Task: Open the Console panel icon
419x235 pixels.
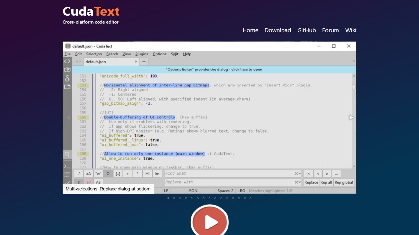Action: [67, 166]
